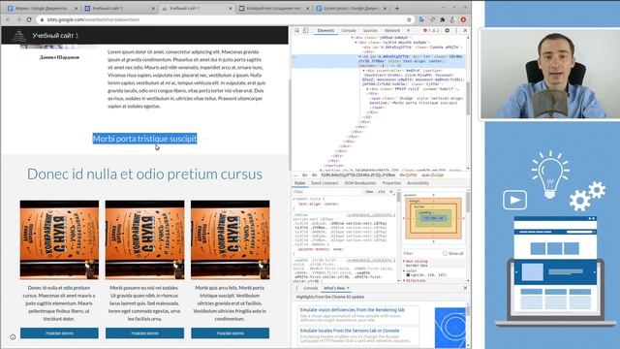Image resolution: width=620 pixels, height=349 pixels.
Task: Activate the DevTools inspect element picker icon
Action: [x=296, y=30]
